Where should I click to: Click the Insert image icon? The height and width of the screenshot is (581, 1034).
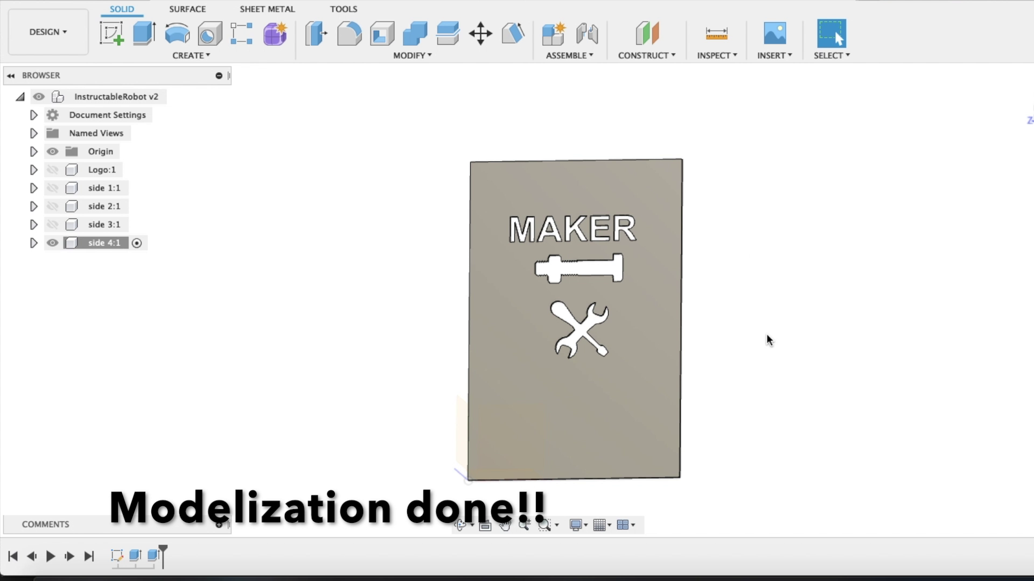click(x=774, y=33)
